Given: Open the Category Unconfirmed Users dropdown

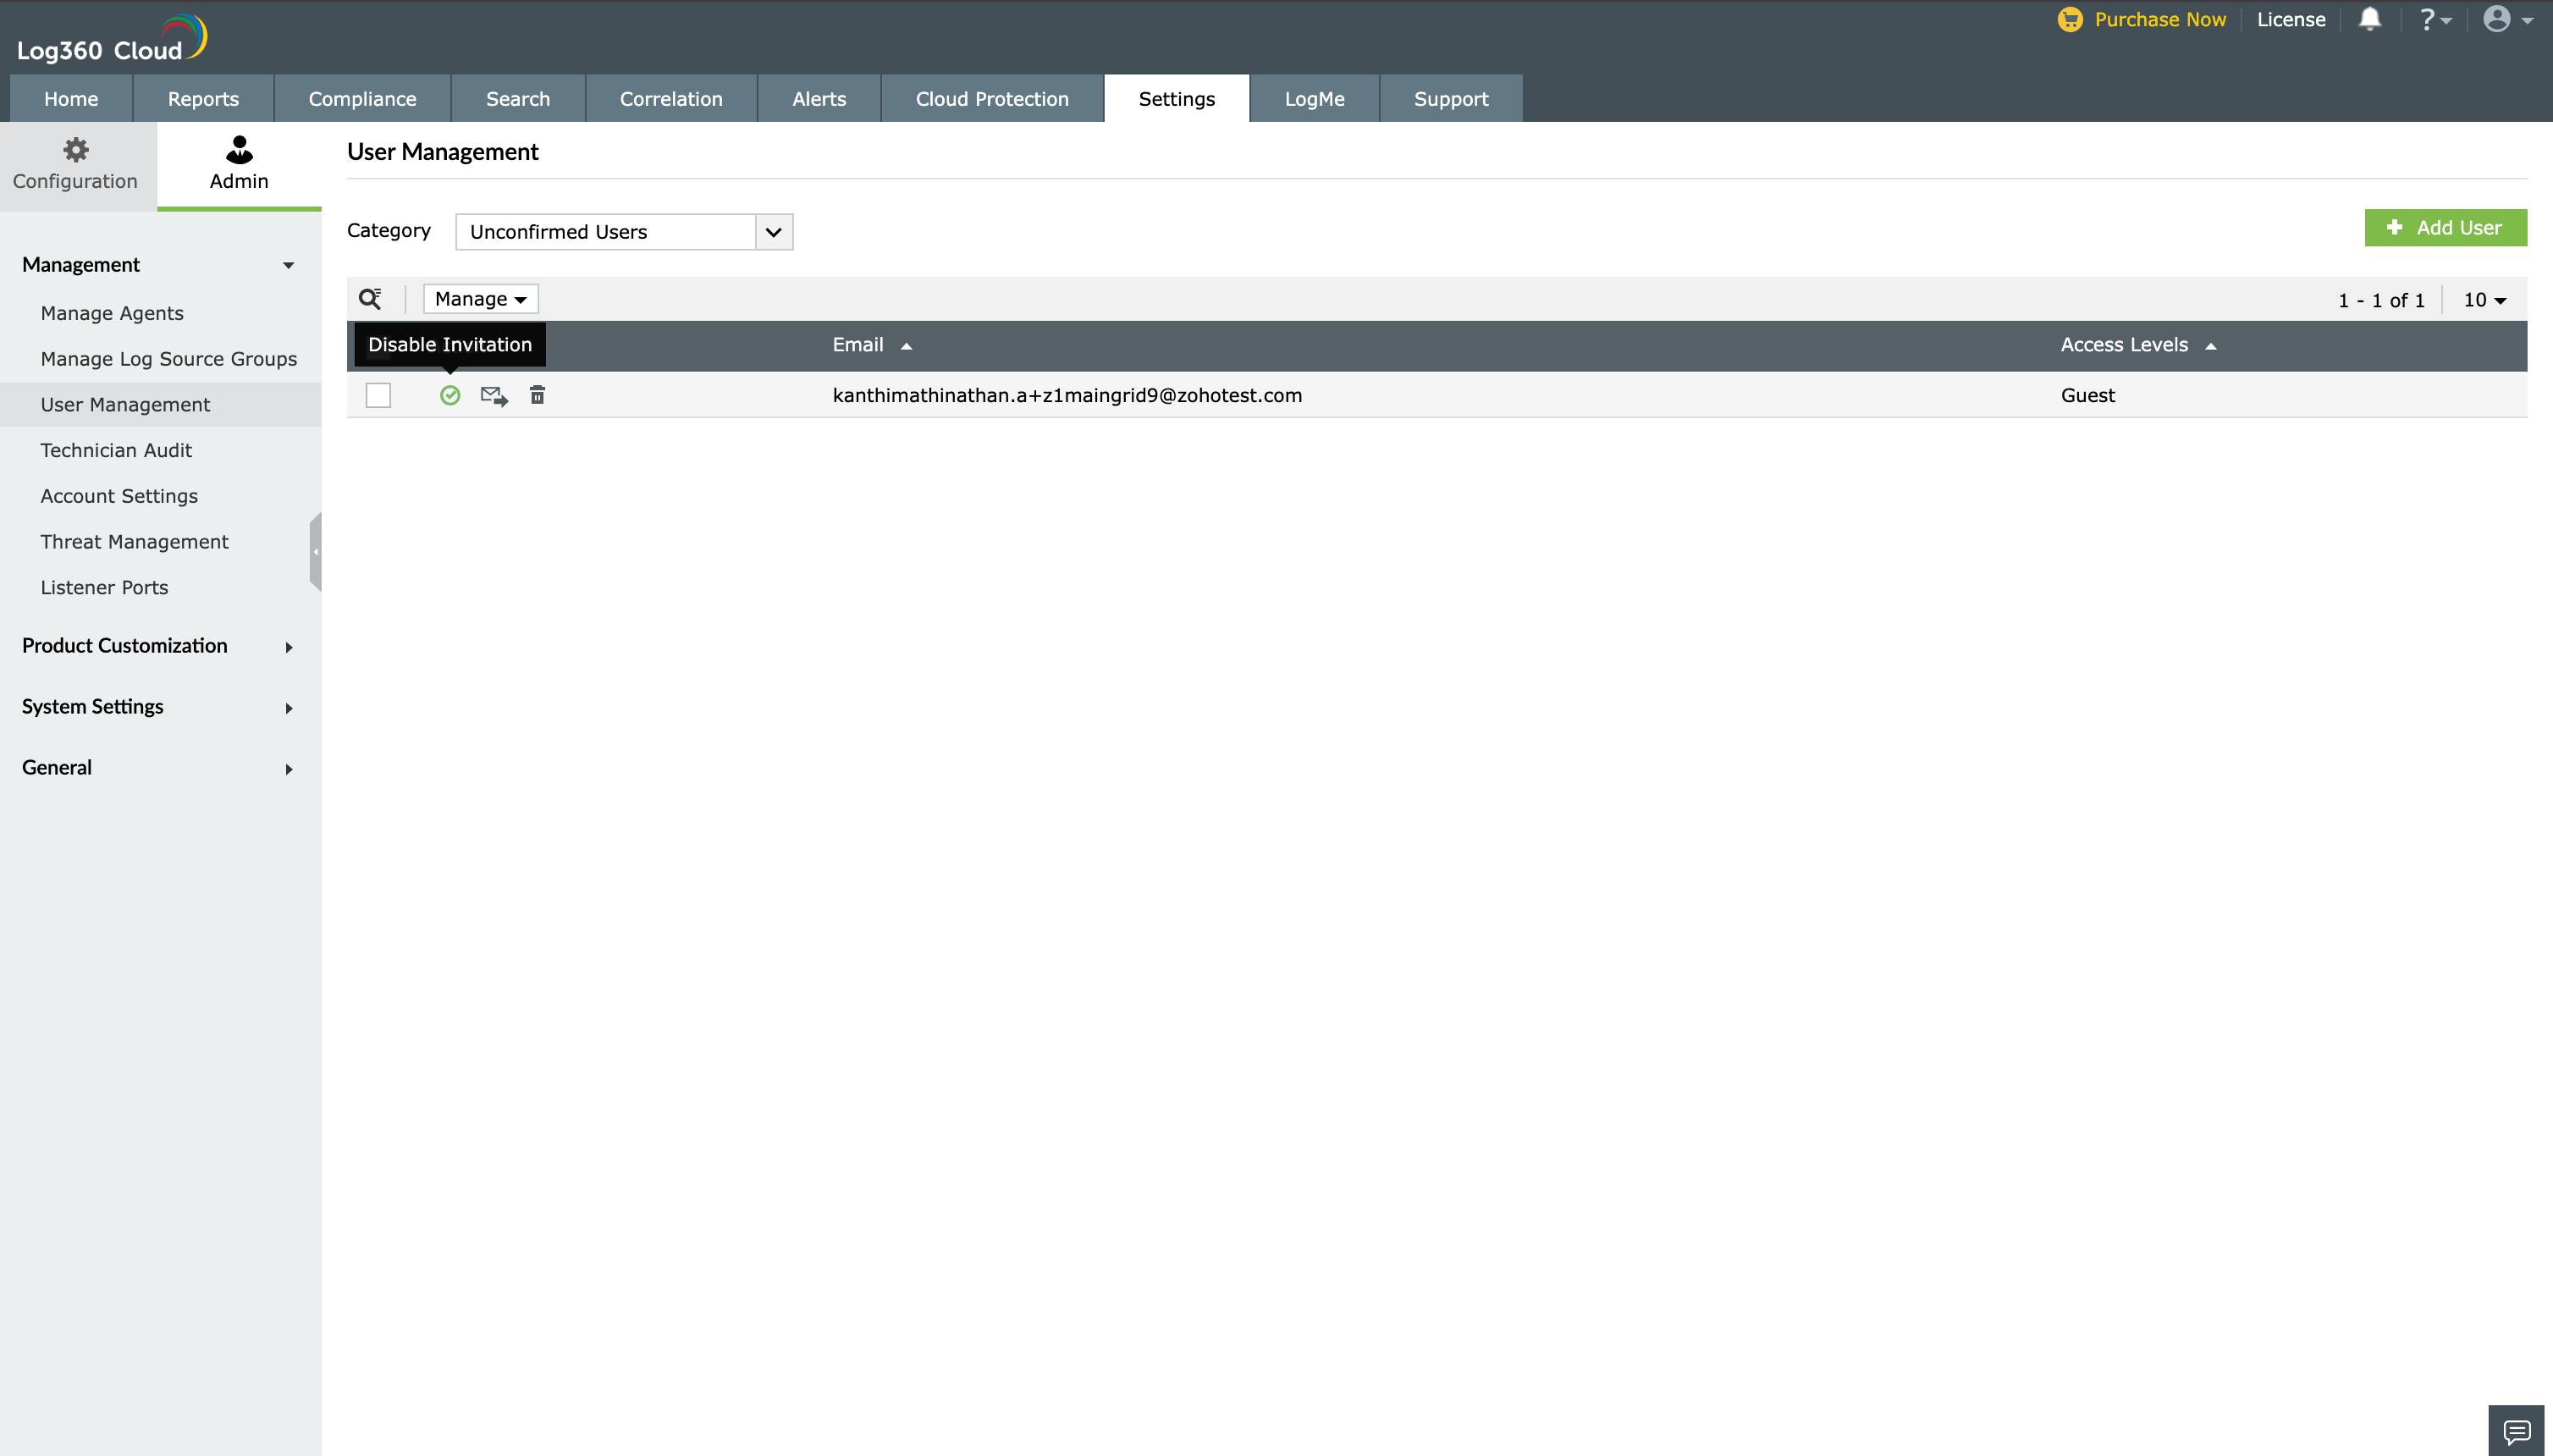Looking at the screenshot, I should click(623, 232).
